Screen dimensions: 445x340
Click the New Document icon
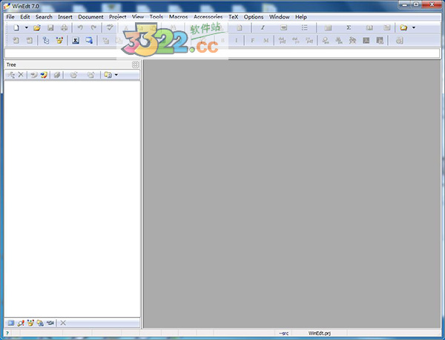point(16,27)
